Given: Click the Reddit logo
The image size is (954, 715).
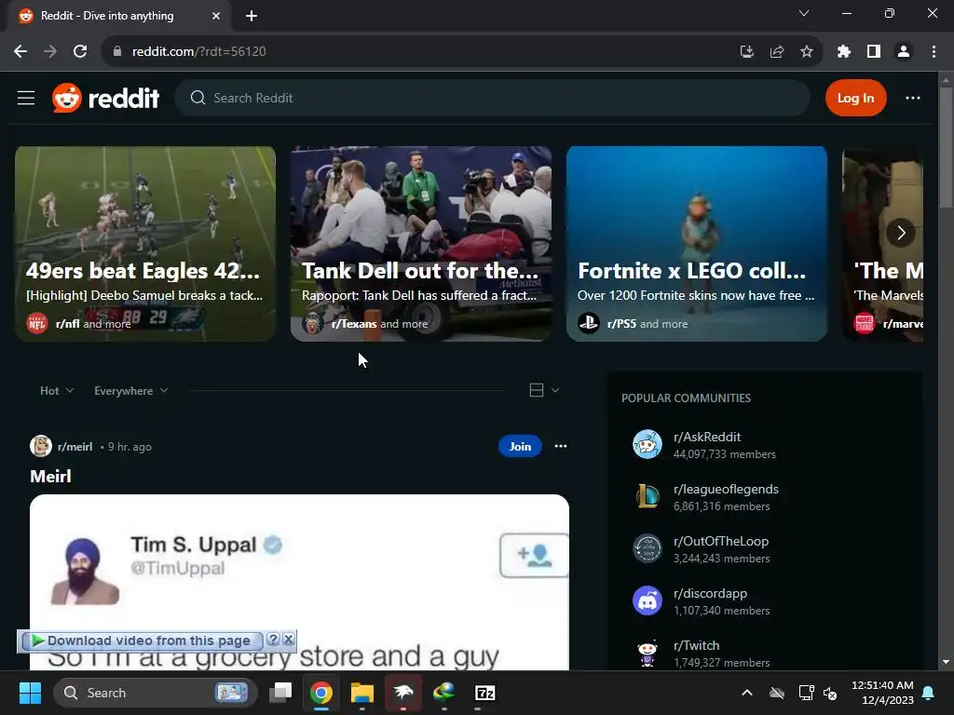Looking at the screenshot, I should tap(106, 98).
